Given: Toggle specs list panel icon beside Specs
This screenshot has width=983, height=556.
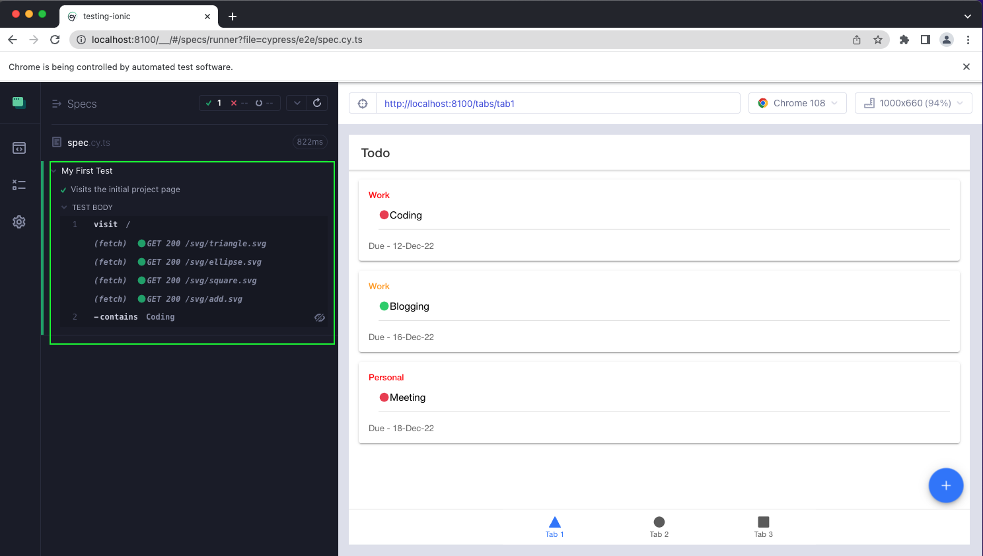Looking at the screenshot, I should 57,104.
